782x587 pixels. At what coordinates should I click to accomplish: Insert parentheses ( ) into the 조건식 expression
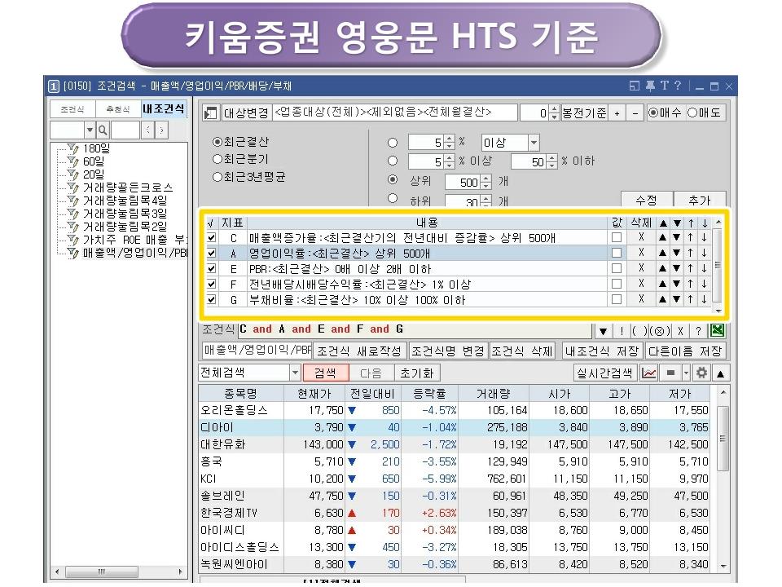coord(639,330)
